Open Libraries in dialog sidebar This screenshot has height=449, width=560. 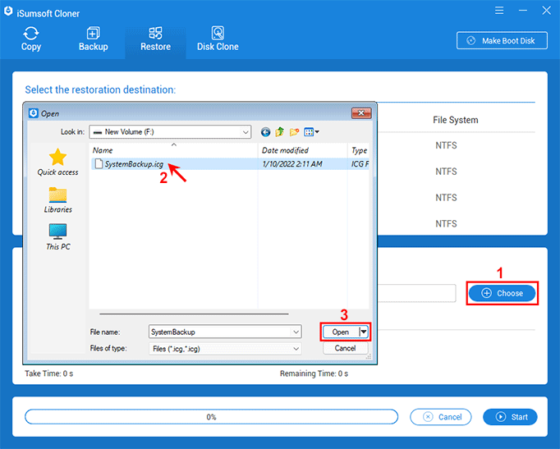pos(57,200)
